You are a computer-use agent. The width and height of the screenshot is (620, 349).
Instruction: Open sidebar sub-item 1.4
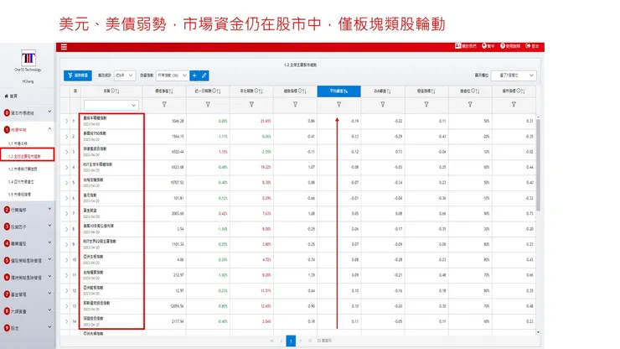tap(21, 181)
